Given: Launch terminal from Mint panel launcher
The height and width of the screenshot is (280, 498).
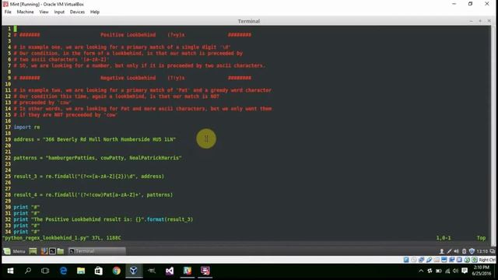Looking at the screenshot, I should pyautogui.click(x=52, y=251).
